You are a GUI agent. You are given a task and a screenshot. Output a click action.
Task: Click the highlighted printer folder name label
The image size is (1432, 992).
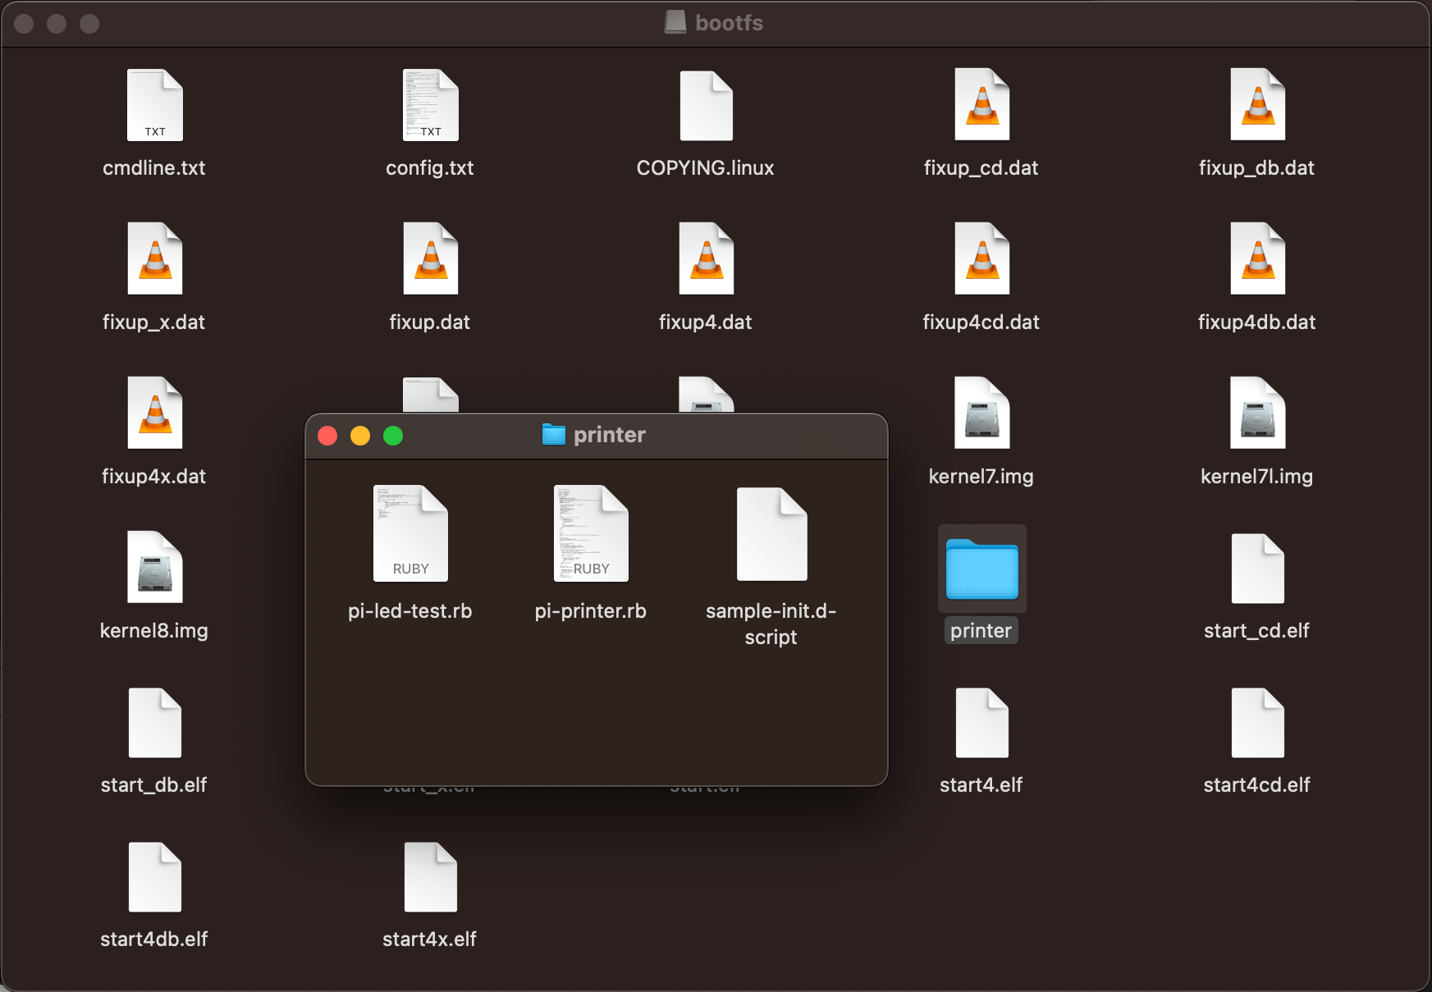(x=981, y=630)
